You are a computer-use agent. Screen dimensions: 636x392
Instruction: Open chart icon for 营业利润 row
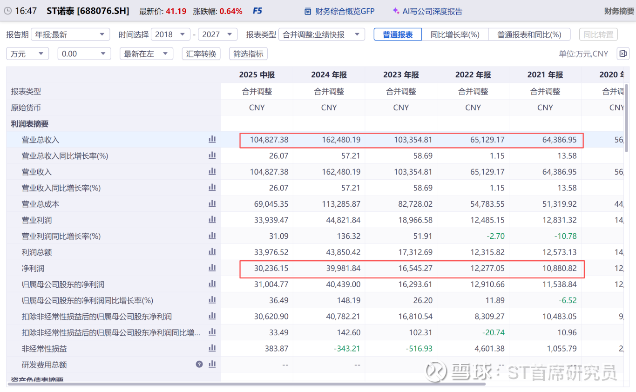tap(212, 220)
